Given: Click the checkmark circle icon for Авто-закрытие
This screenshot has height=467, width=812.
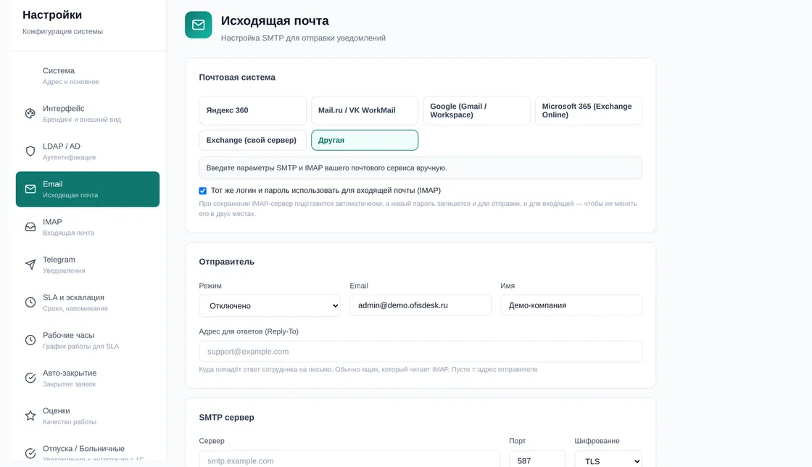Looking at the screenshot, I should click(x=30, y=378).
